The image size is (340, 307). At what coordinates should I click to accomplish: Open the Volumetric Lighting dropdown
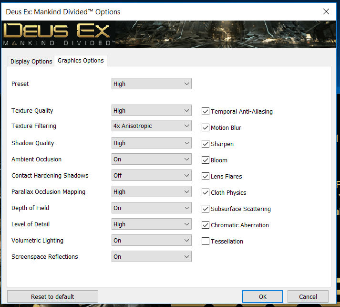(x=151, y=241)
